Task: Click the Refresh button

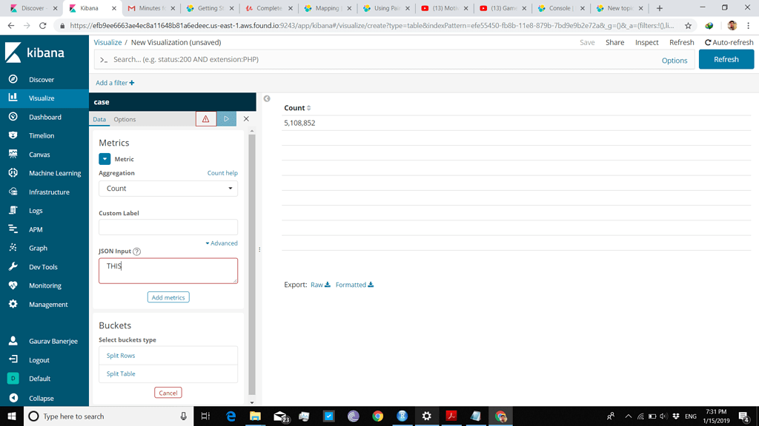Action: pyautogui.click(x=726, y=58)
